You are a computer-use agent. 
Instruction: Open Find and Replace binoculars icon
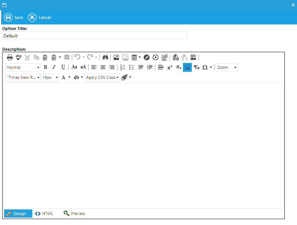(105, 57)
